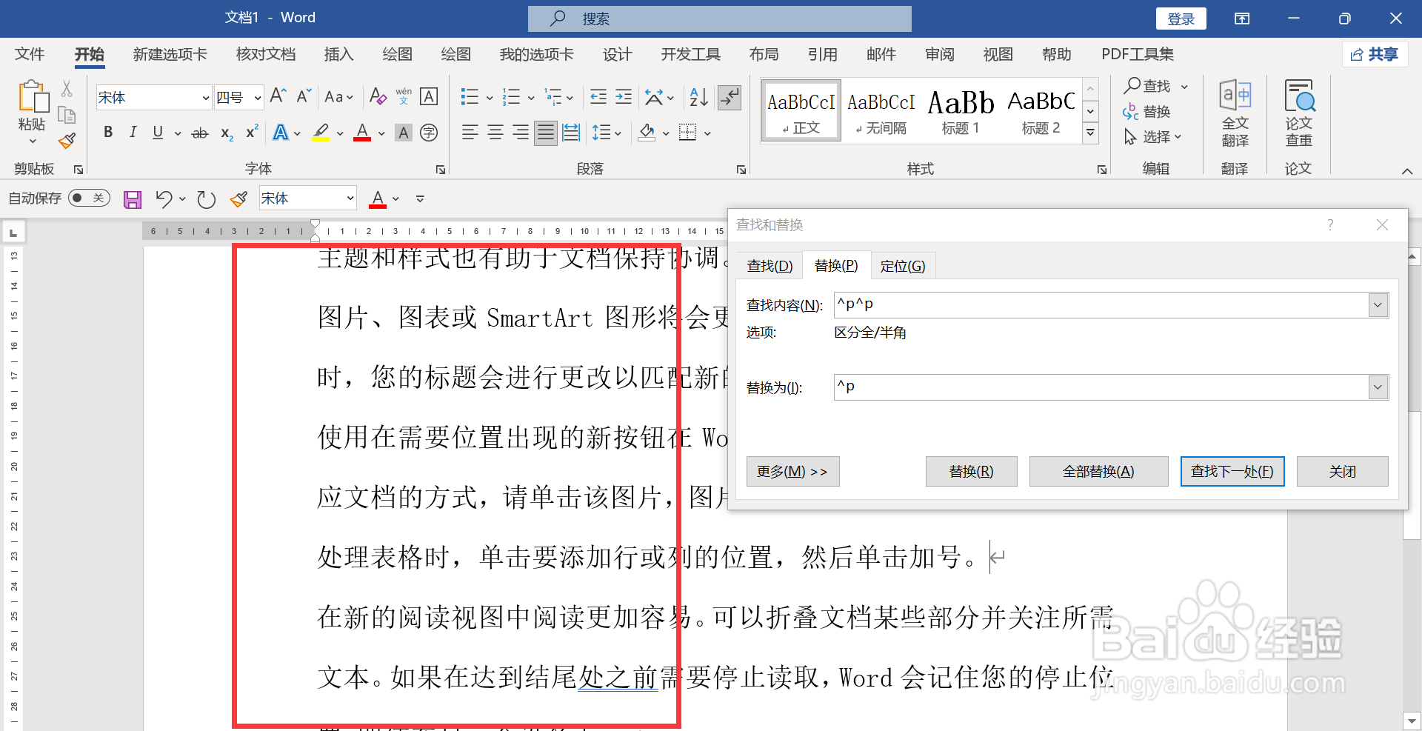
Task: Click the Replace with input field
Action: [x=1101, y=387]
